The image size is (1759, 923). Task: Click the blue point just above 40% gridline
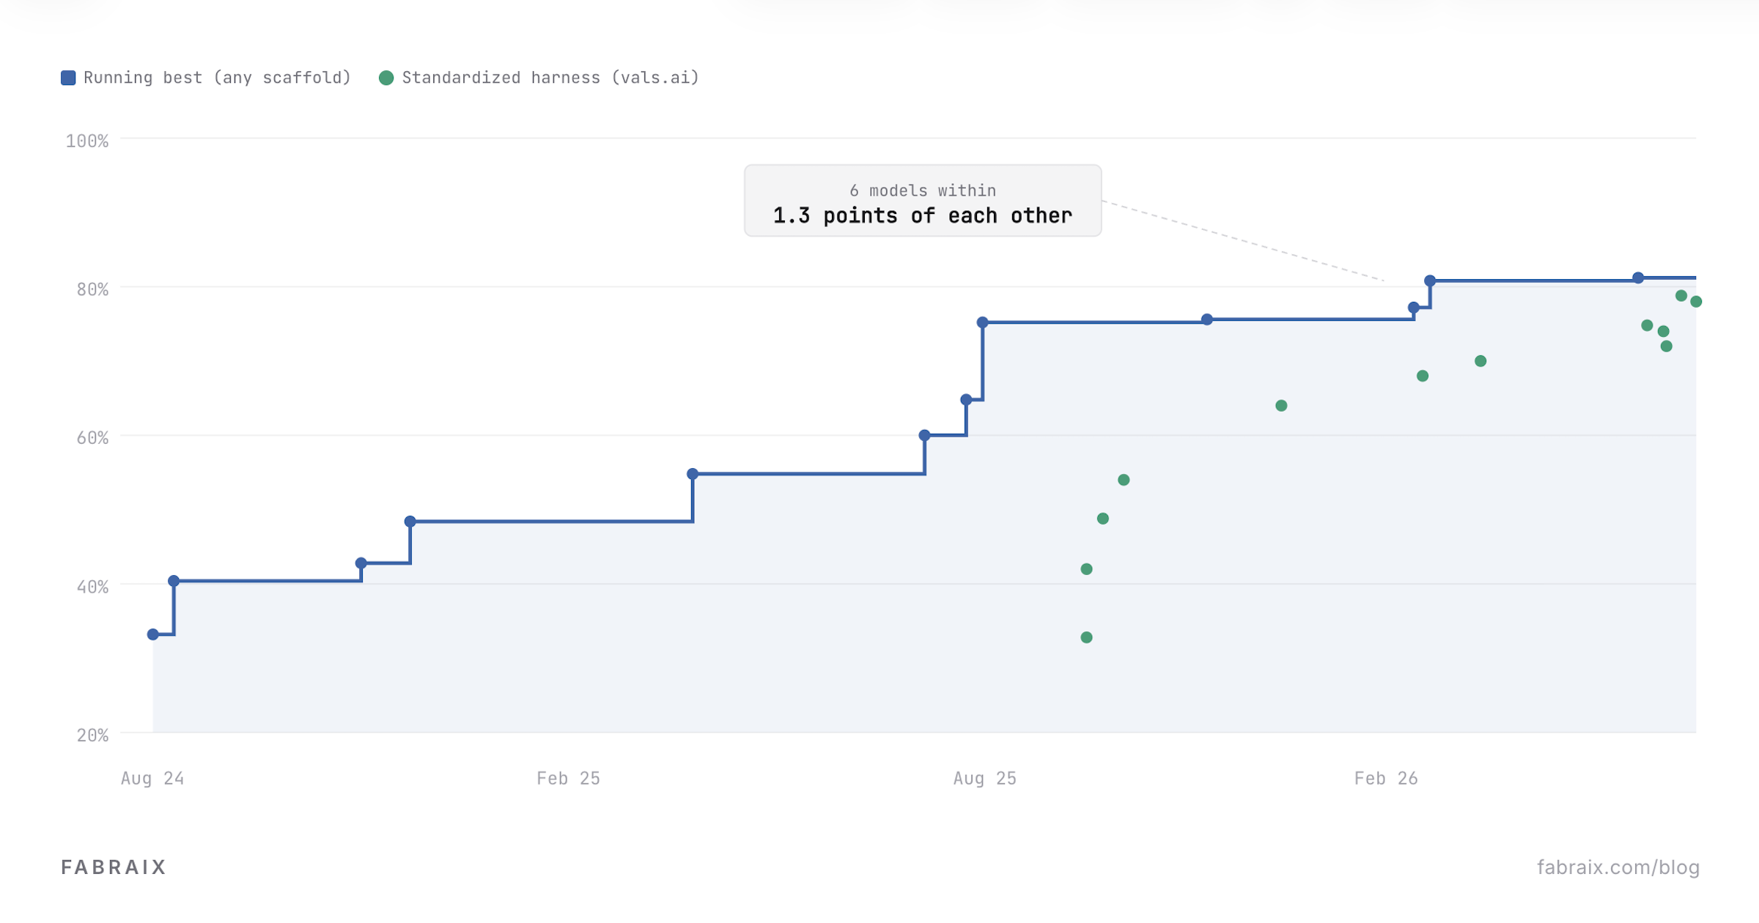[174, 581]
